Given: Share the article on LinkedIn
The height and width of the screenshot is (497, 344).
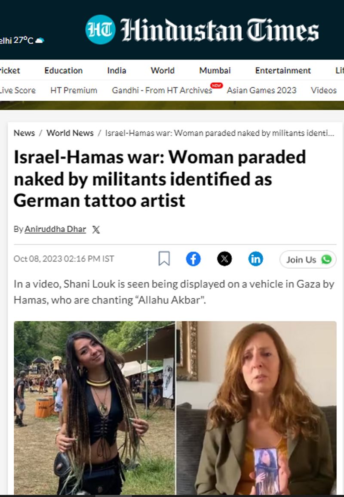Looking at the screenshot, I should 256,259.
